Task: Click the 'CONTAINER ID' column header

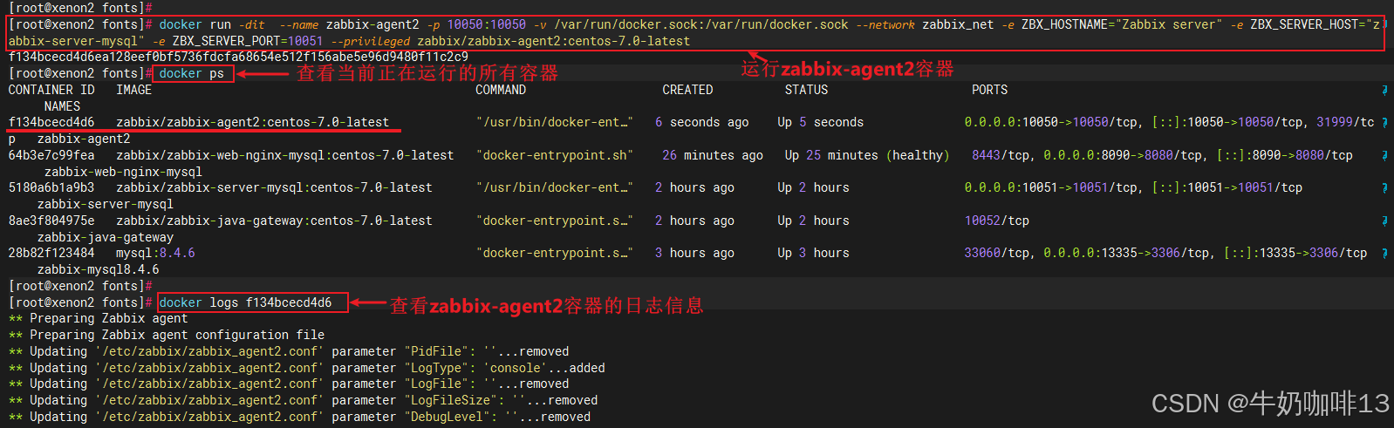Action: pos(51,90)
